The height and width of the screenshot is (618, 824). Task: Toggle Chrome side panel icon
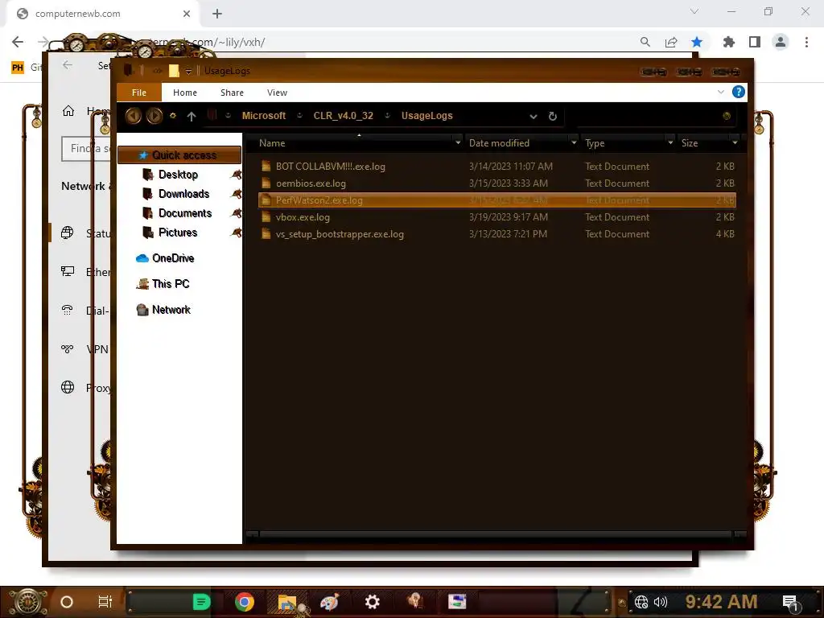pyautogui.click(x=755, y=42)
